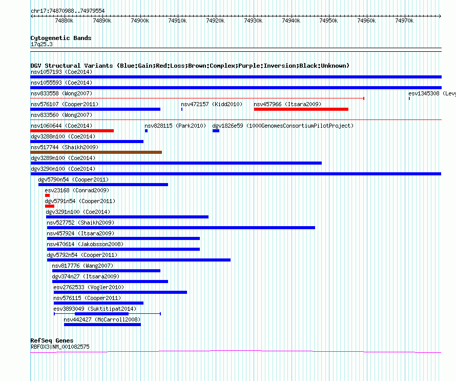Click the Cytogenetic Bands track title
This screenshot has height=381, width=456.
pyautogui.click(x=61, y=38)
